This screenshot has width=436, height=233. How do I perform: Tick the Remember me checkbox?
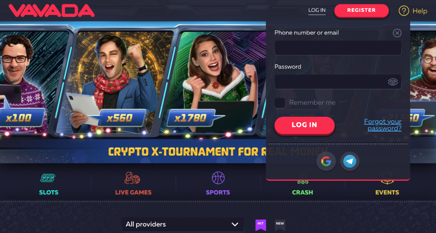point(280,103)
